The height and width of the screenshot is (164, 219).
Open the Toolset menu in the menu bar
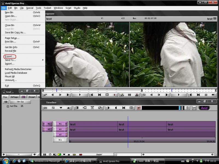coord(47,8)
